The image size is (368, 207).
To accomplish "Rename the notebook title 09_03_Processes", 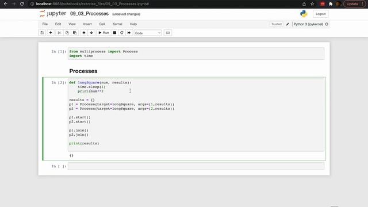I will (89, 14).
